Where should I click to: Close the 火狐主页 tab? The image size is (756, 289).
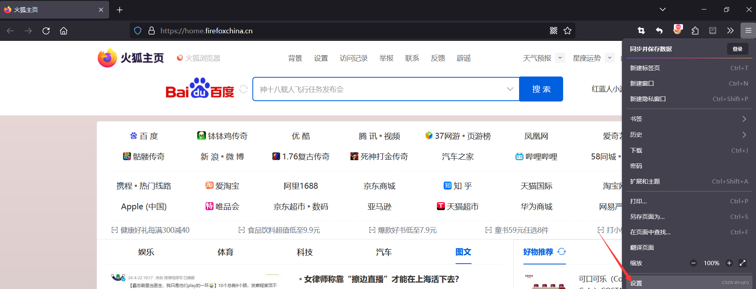[101, 10]
